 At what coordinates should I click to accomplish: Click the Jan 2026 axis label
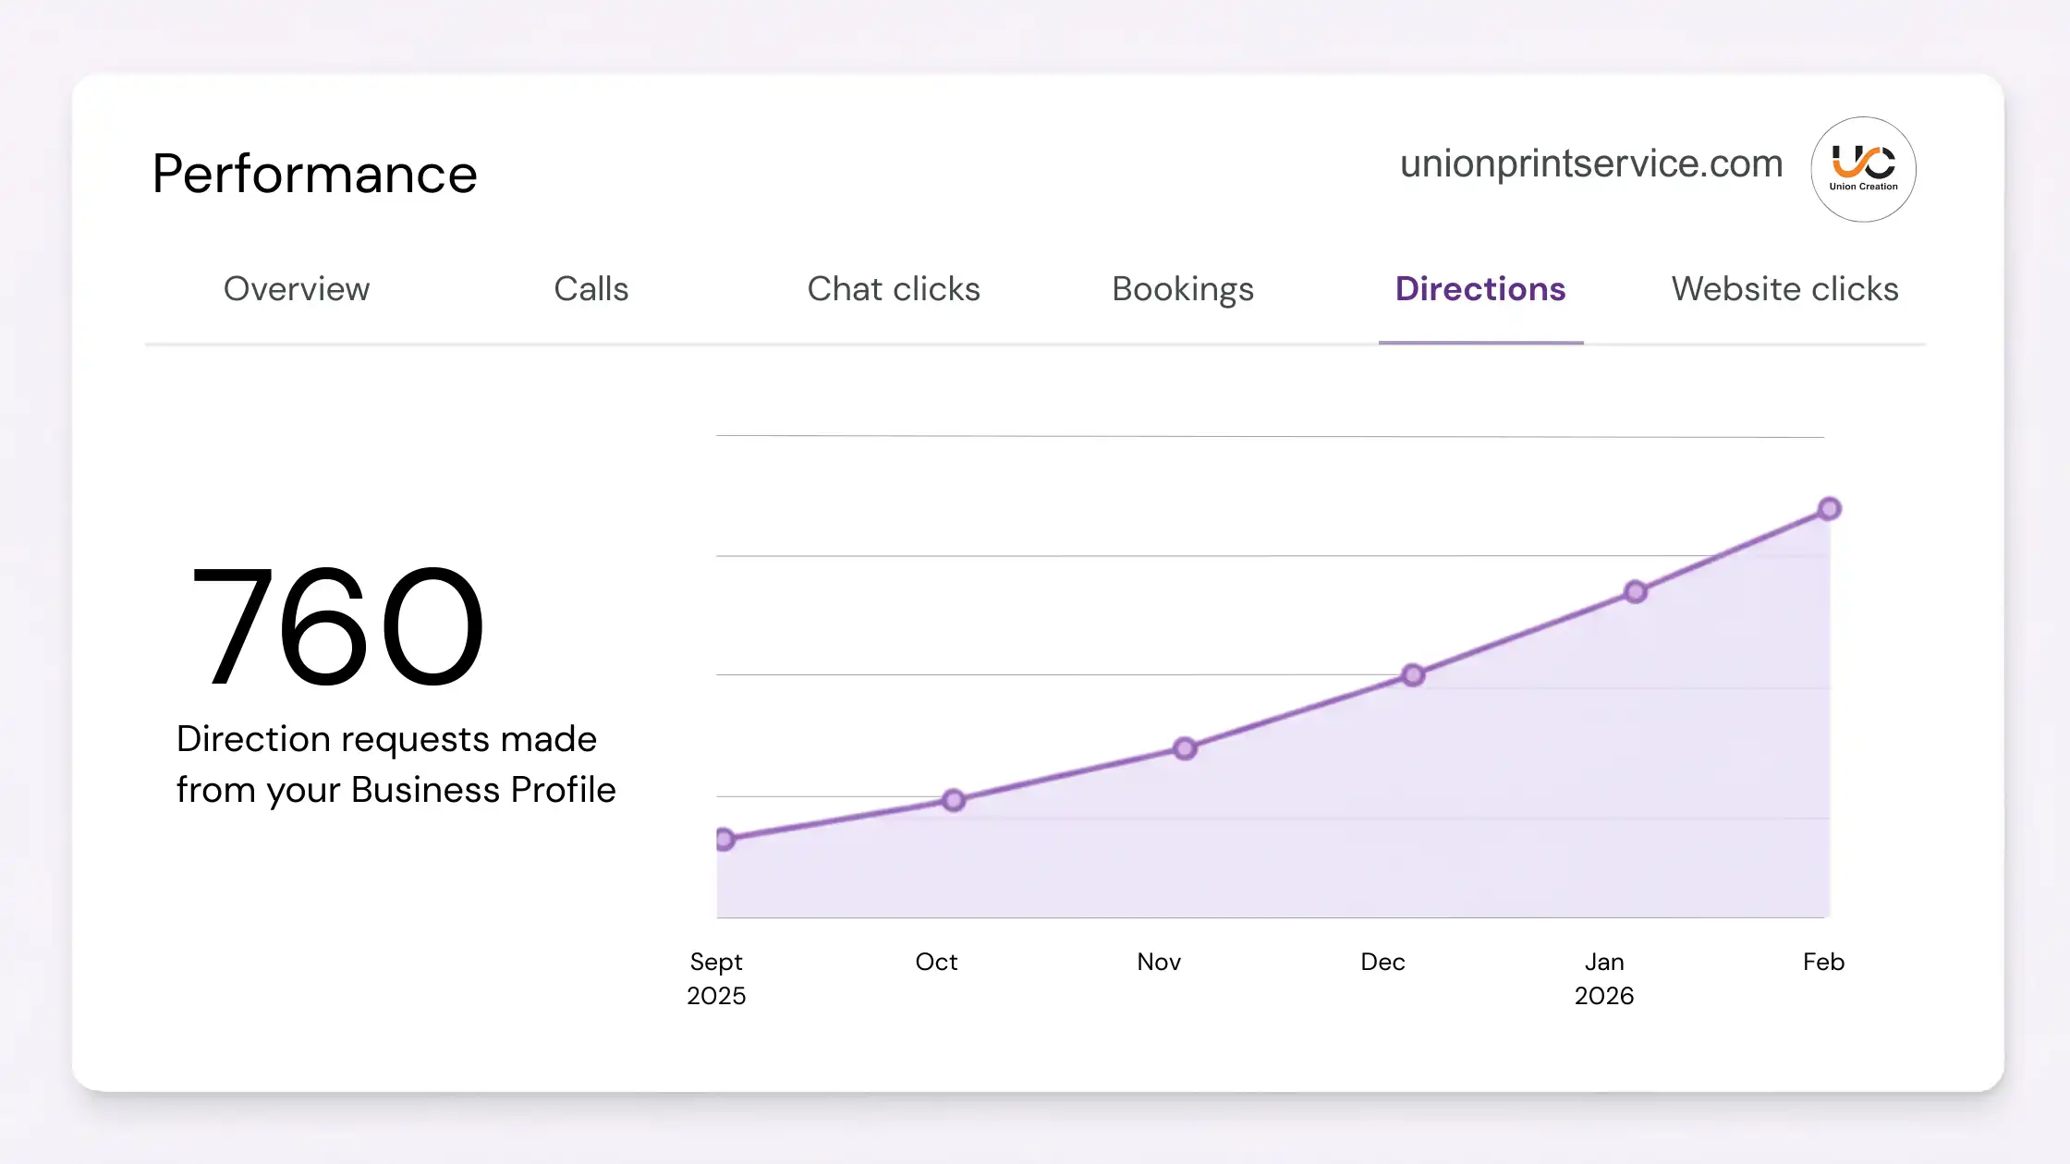point(1604,978)
